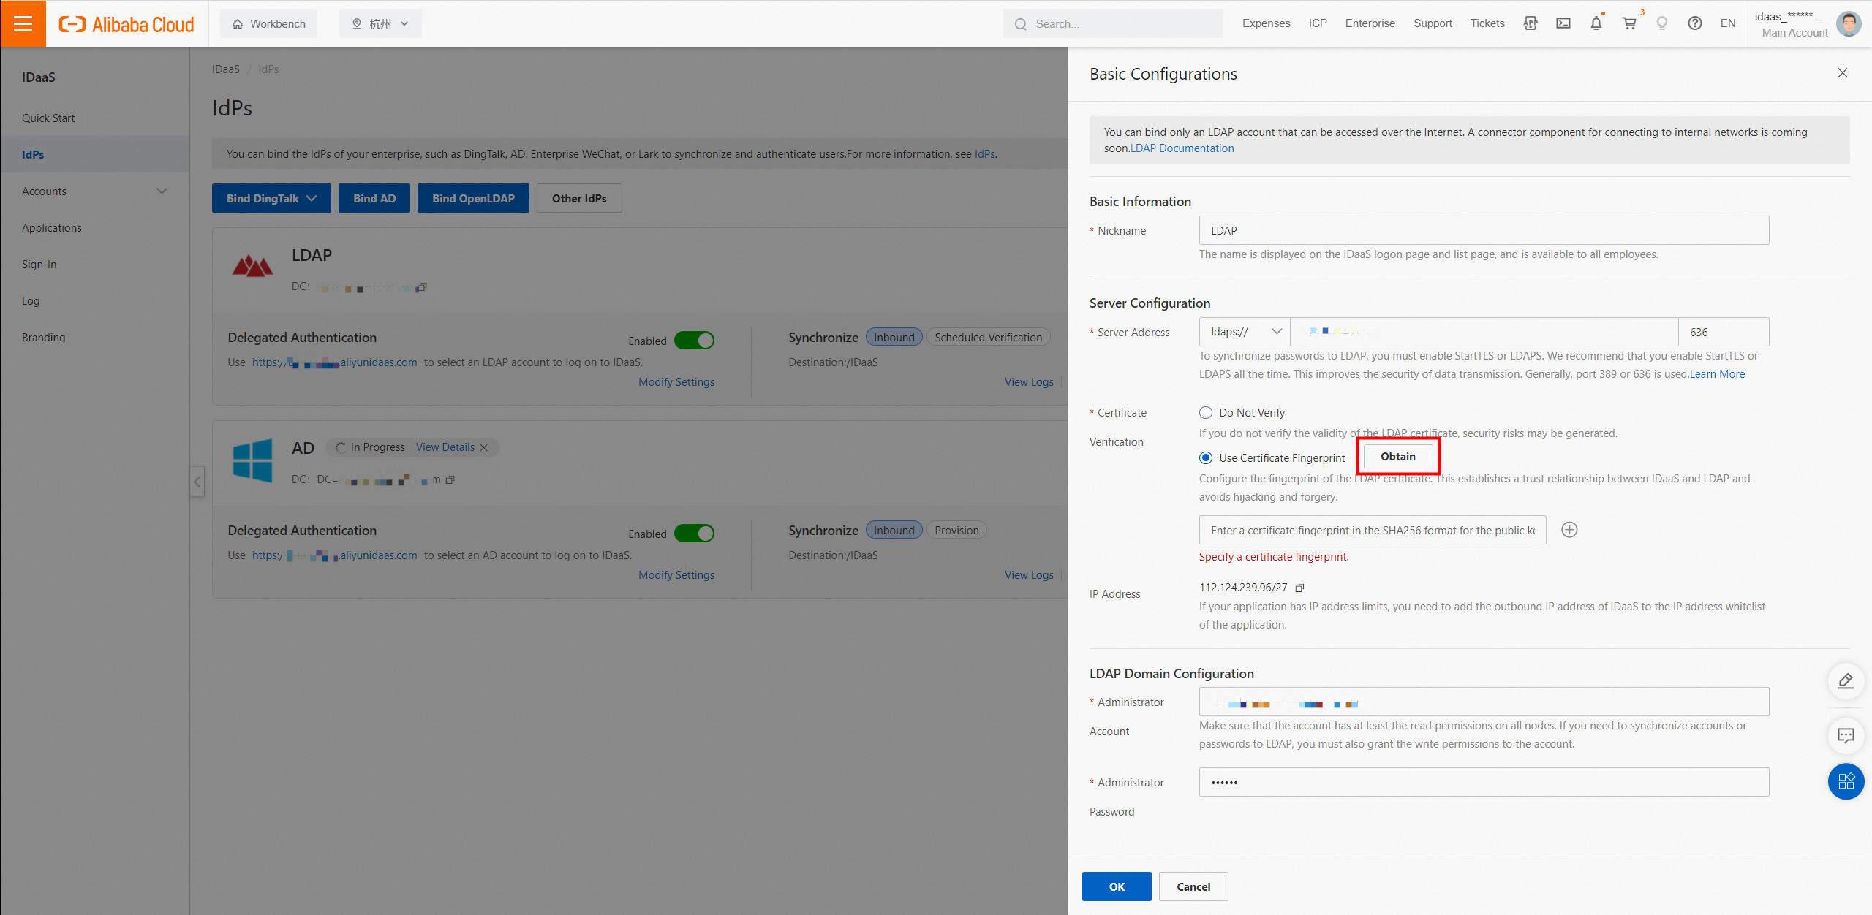Add another certificate fingerprint with plus icon
This screenshot has height=915, width=1872.
pyautogui.click(x=1569, y=530)
